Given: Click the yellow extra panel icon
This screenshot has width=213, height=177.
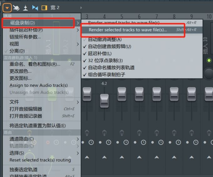Looking at the screenshot, I should 44,8.
